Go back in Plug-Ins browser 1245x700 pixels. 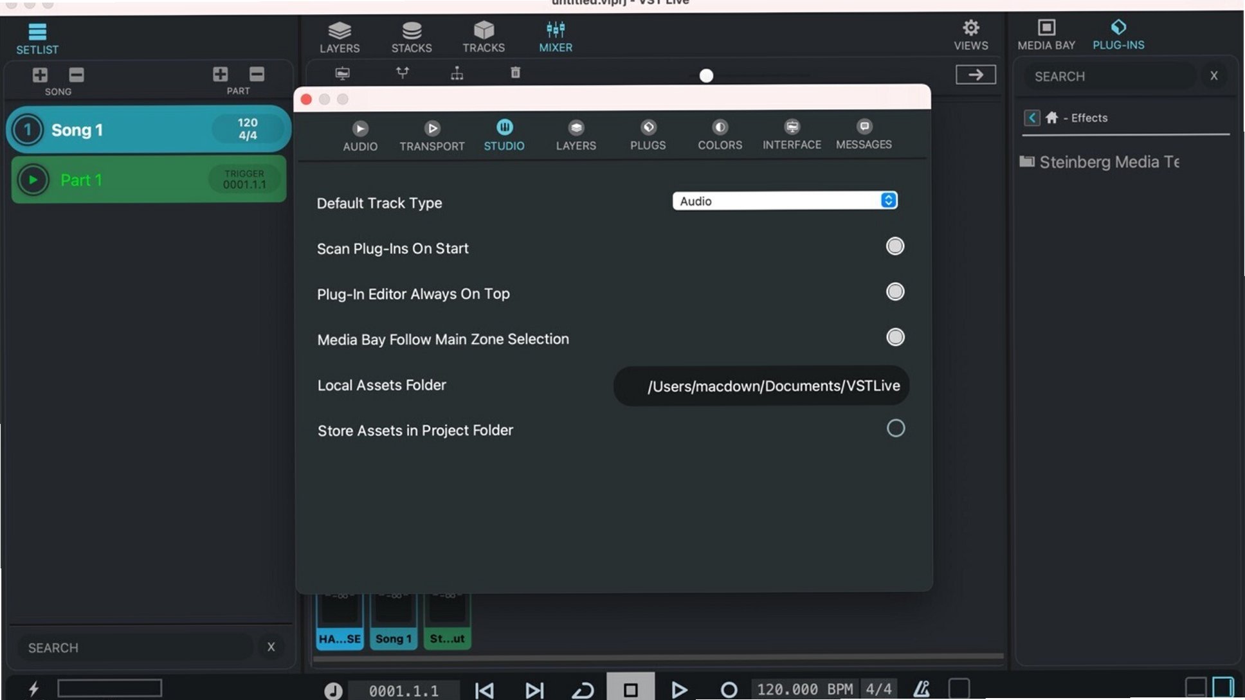pyautogui.click(x=1031, y=118)
